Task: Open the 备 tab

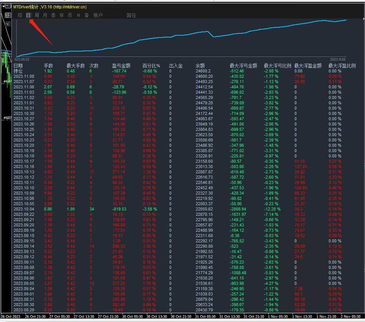Action: click(x=87, y=15)
